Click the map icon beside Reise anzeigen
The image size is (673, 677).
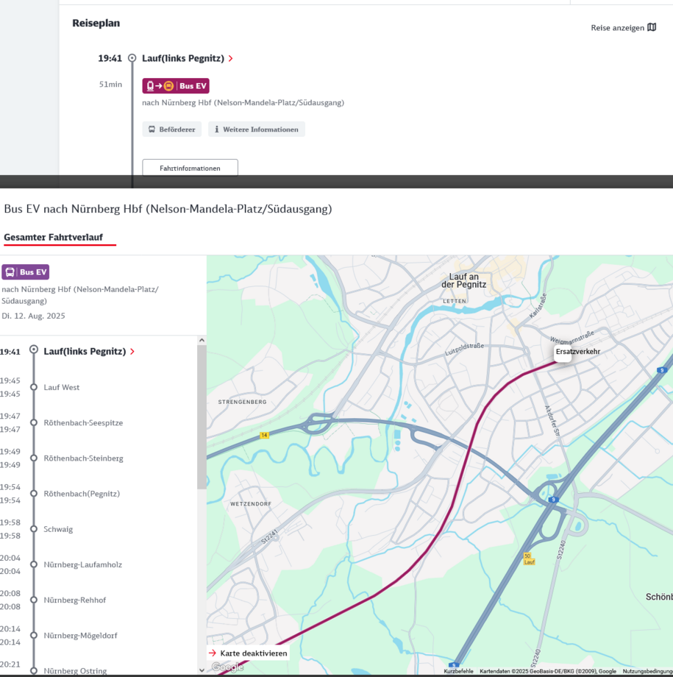[x=652, y=27]
